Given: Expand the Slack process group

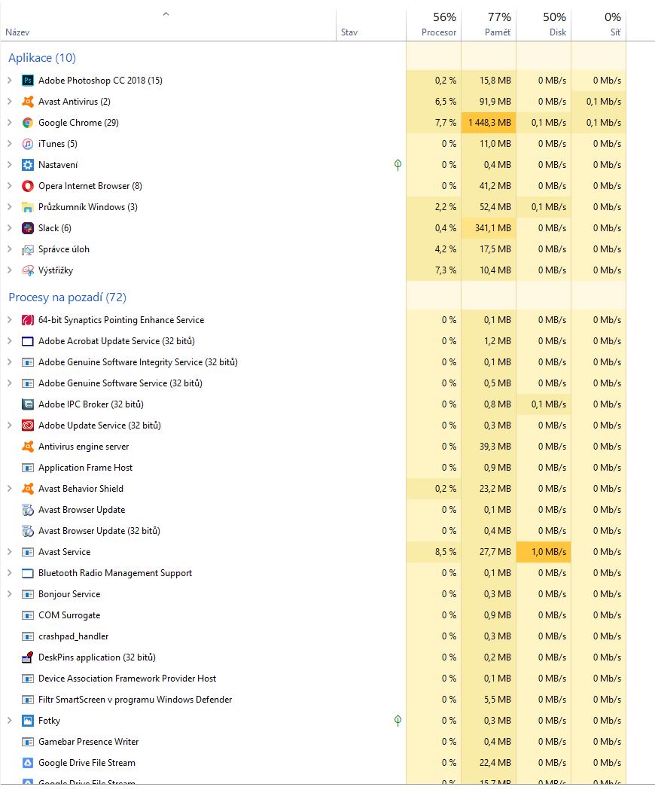Looking at the screenshot, I should pos(9,228).
